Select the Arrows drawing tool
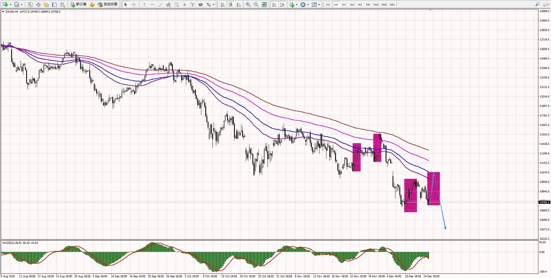This screenshot has height=278, width=551. 209,4
